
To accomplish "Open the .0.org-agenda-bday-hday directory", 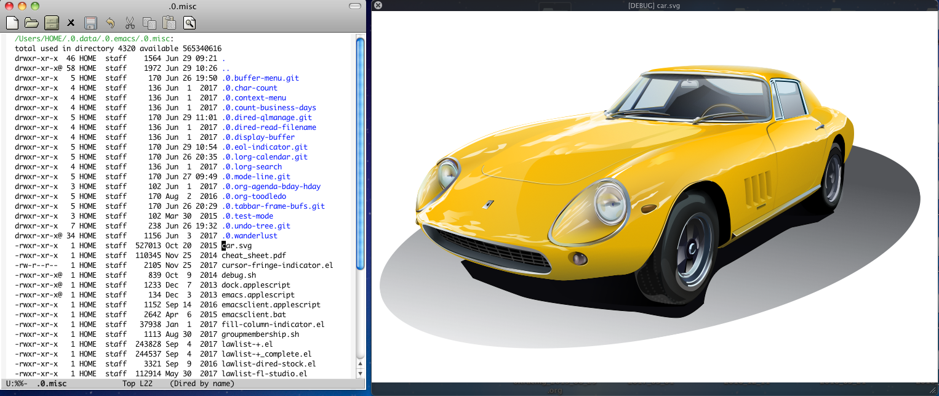I will point(271,187).
